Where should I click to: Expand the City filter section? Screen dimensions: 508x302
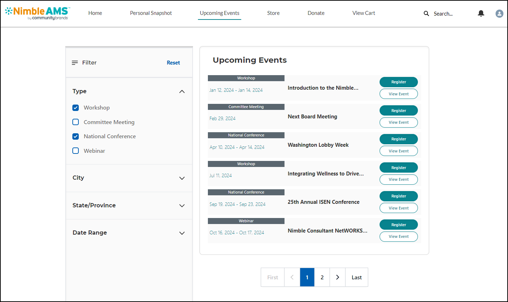pos(182,178)
